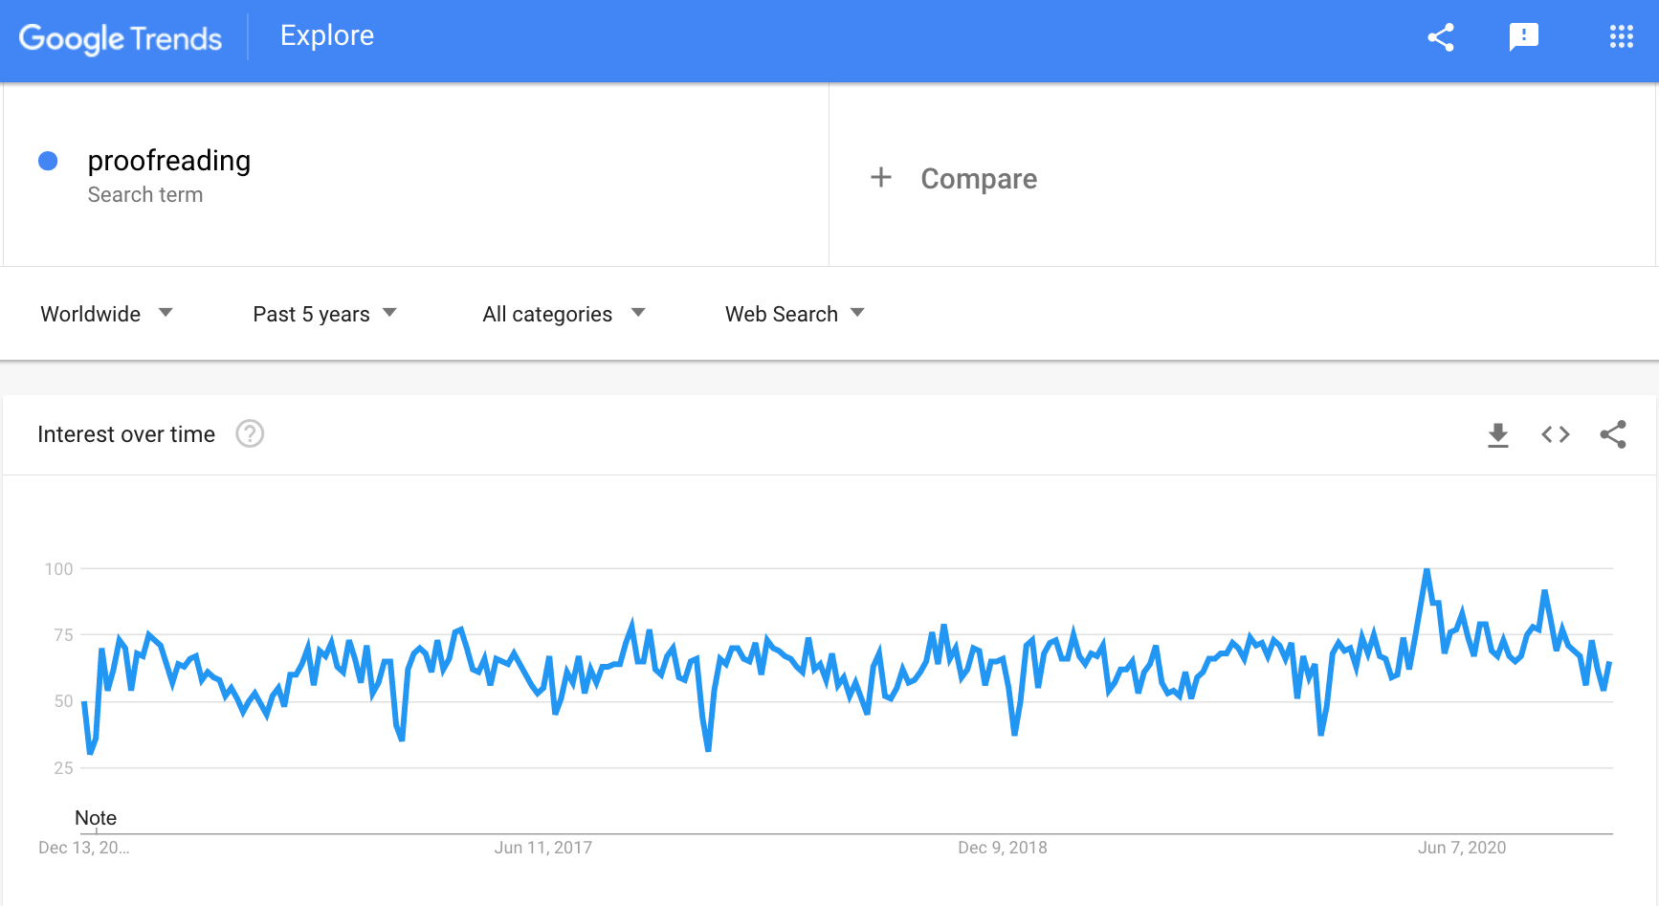The image size is (1659, 906).
Task: Click the embed code icon
Action: [1556, 434]
